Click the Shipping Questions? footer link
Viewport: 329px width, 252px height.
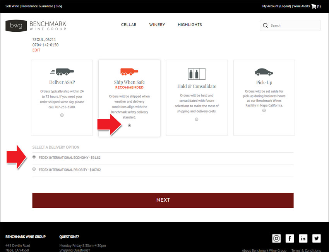point(75,250)
